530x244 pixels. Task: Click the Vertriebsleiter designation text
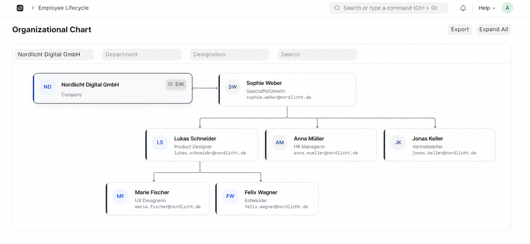click(x=427, y=147)
